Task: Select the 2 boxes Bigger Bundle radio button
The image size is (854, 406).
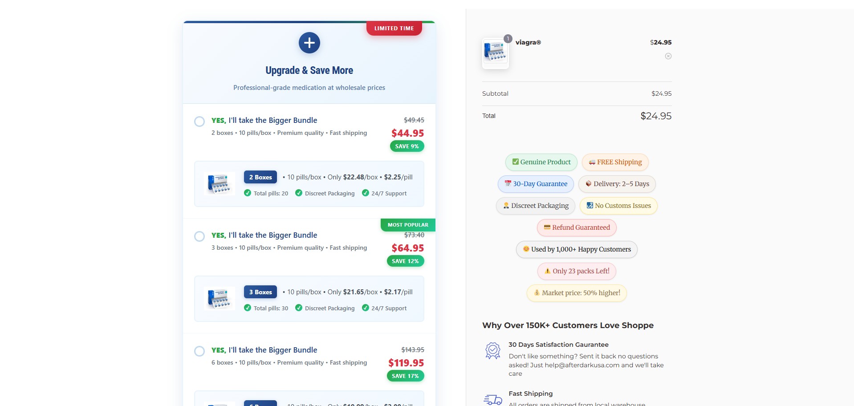Action: click(199, 122)
